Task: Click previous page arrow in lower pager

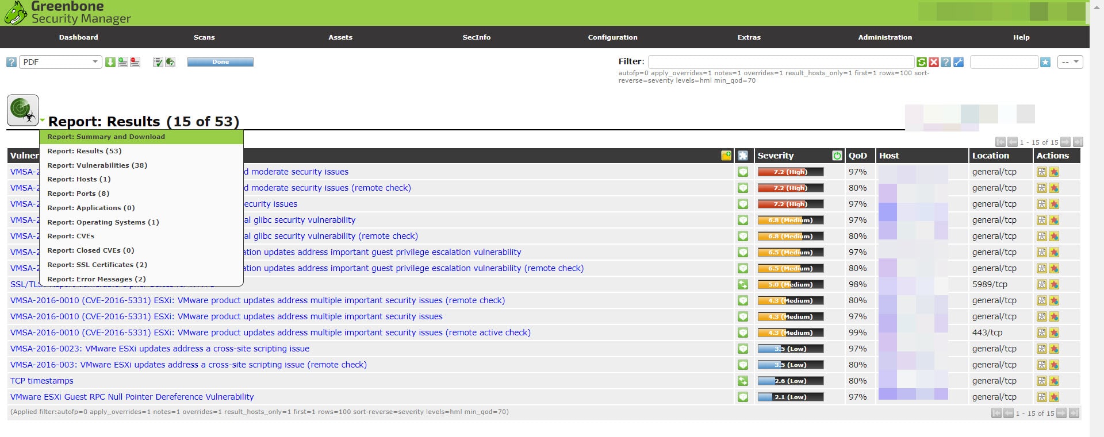Action: (x=1009, y=413)
